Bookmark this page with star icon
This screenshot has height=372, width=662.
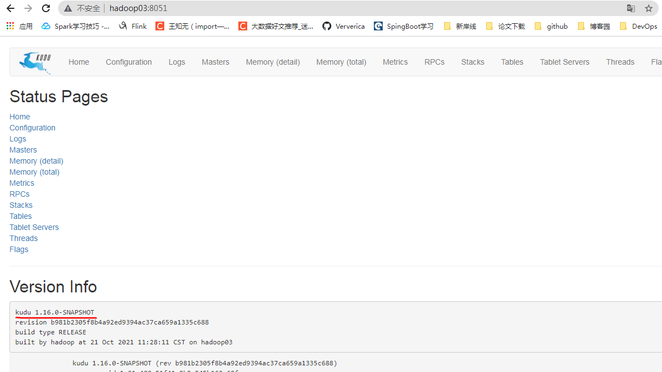(649, 8)
